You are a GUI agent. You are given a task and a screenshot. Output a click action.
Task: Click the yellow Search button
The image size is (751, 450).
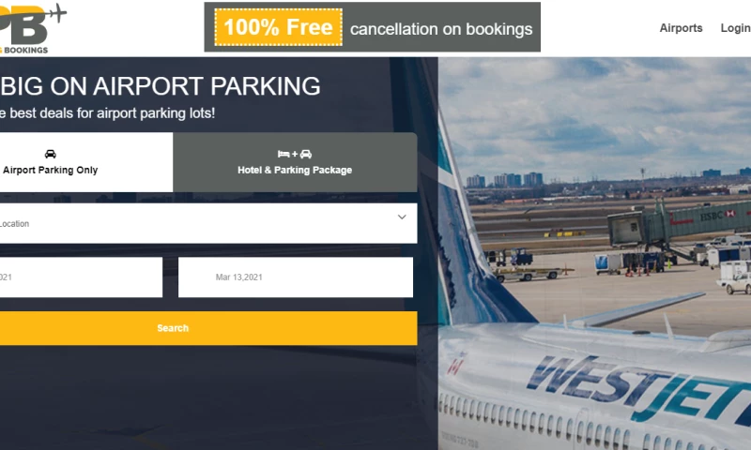coord(207,328)
